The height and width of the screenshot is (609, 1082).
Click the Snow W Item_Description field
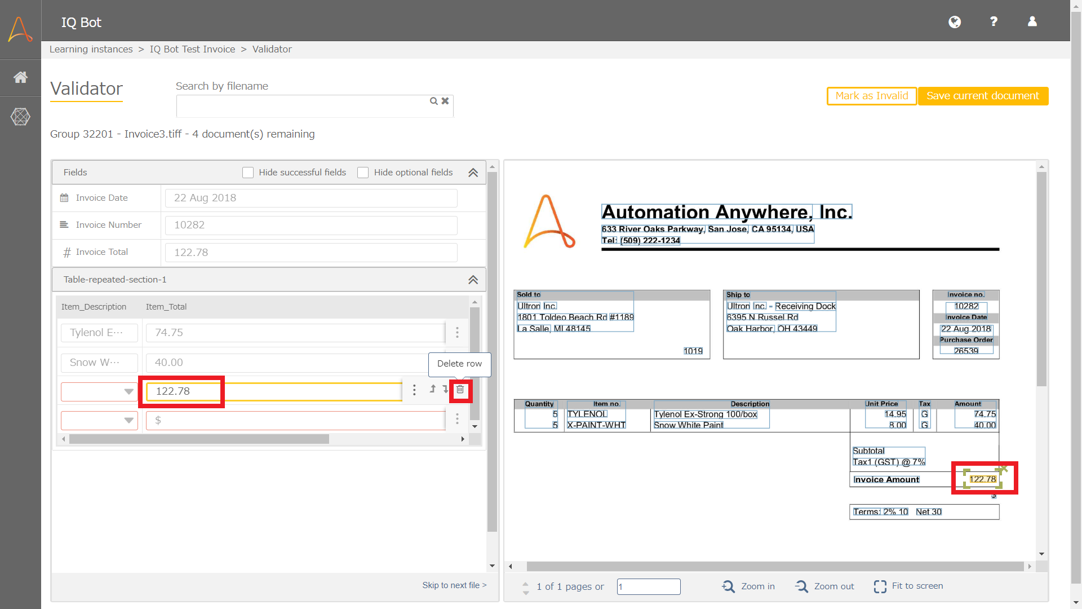tap(99, 363)
